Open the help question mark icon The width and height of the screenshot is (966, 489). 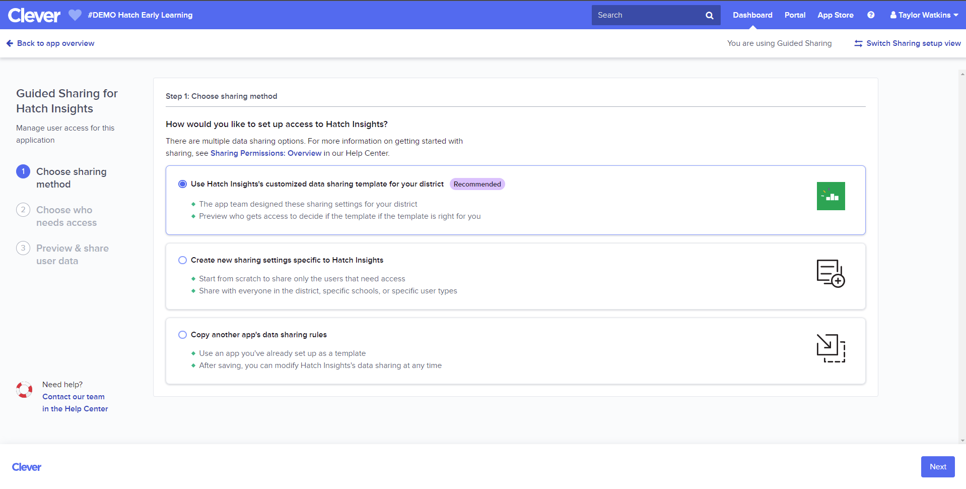(x=871, y=15)
